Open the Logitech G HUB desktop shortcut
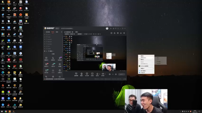Viewport: 202px width, 113px height. tap(3, 68)
